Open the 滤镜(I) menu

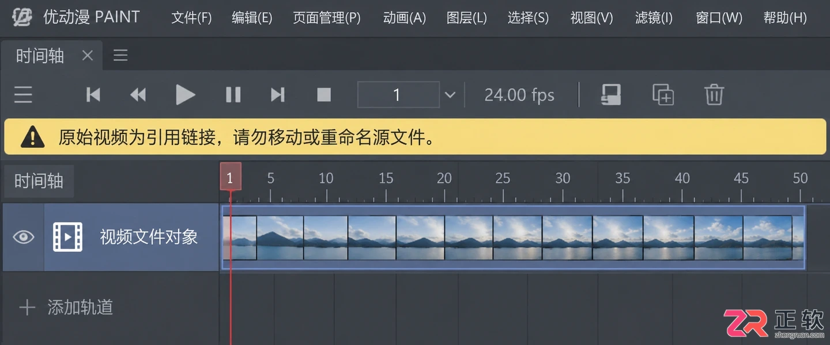click(654, 18)
